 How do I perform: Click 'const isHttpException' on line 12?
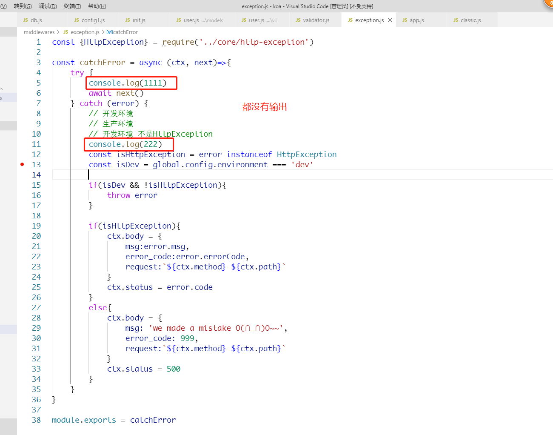coord(213,155)
